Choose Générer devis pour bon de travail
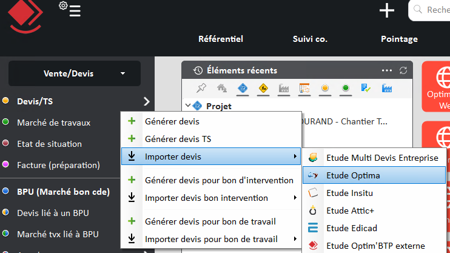The width and height of the screenshot is (450, 253). click(x=211, y=221)
